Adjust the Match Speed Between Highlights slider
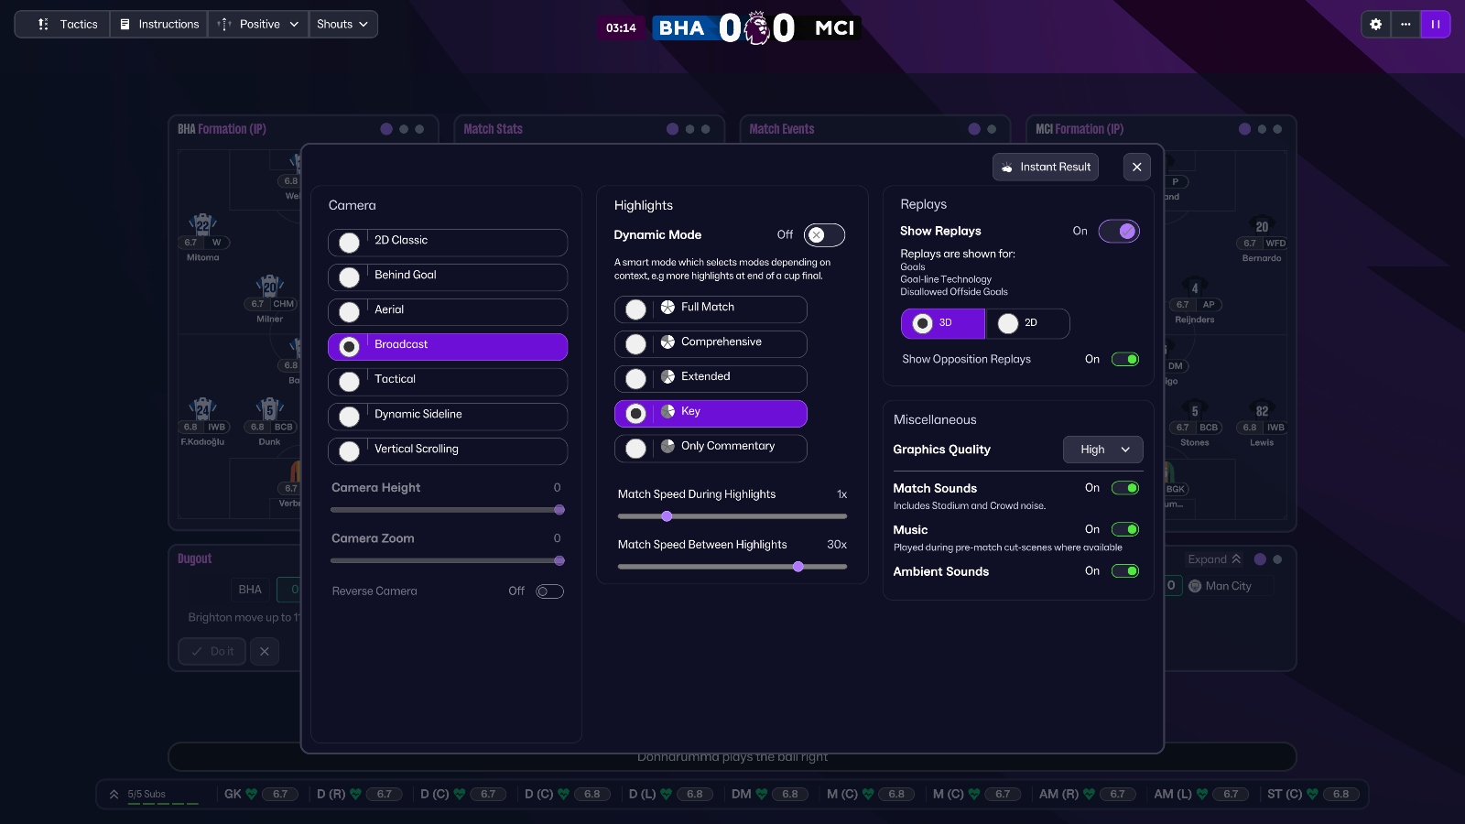 [798, 567]
